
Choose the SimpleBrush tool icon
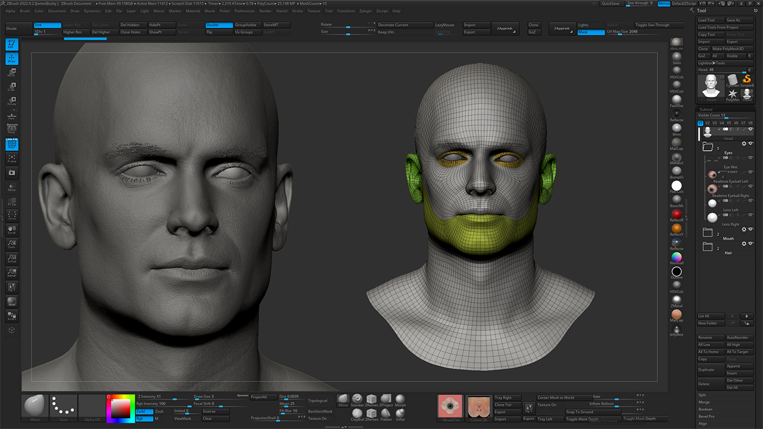tap(746, 79)
